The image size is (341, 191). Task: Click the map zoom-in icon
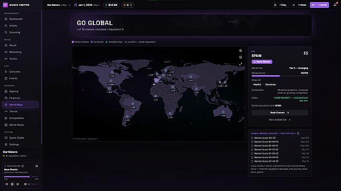tap(240, 51)
